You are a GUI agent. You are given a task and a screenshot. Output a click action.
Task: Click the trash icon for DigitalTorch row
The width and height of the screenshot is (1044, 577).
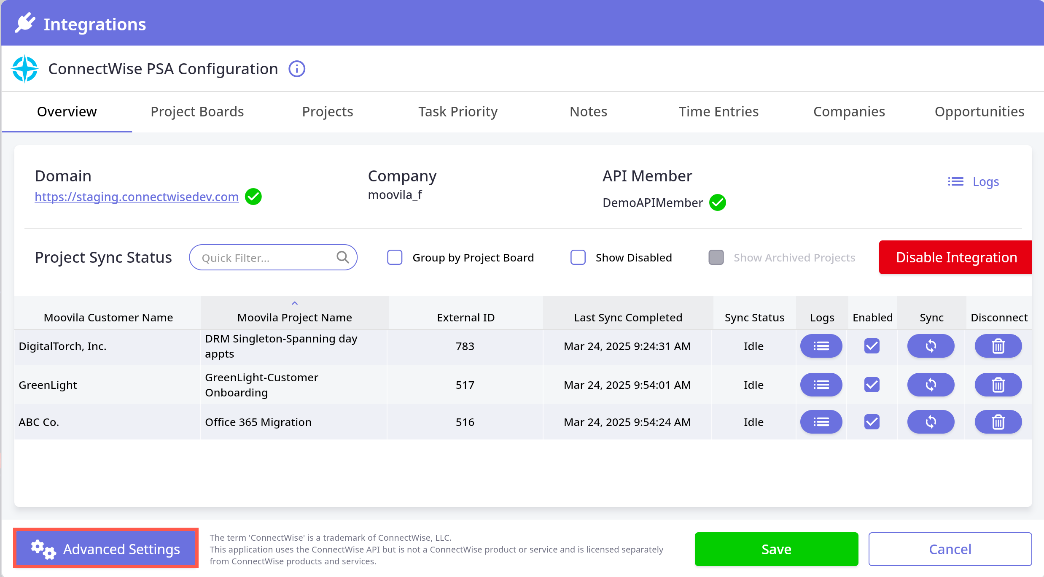click(x=998, y=346)
